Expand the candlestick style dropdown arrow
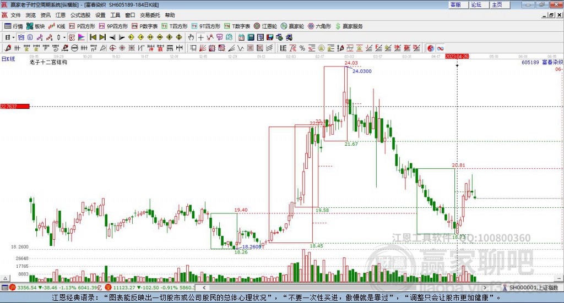The width and height of the screenshot is (564, 303). (64, 37)
